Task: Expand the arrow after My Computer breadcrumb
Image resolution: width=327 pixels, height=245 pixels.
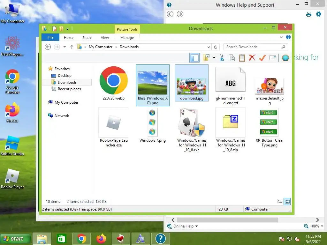Action: pyautogui.click(x=116, y=47)
